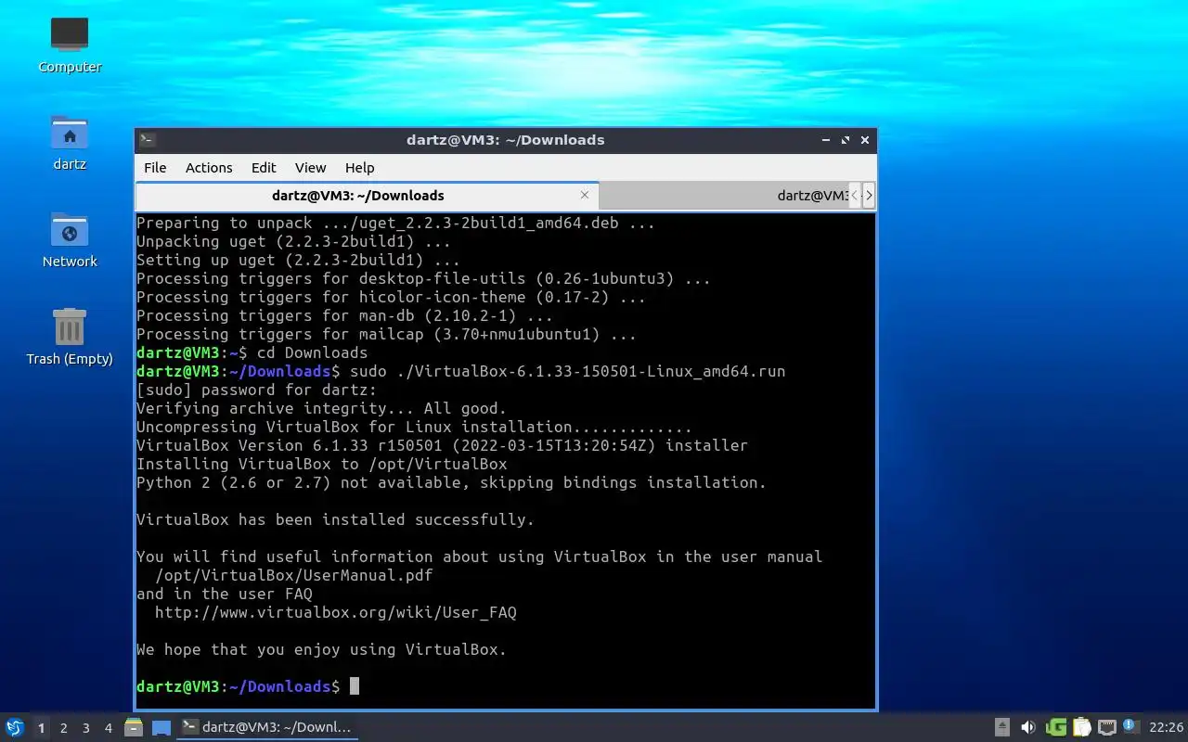Viewport: 1188px width, 742px height.
Task: Open the terminal Edit menu
Action: (x=264, y=167)
